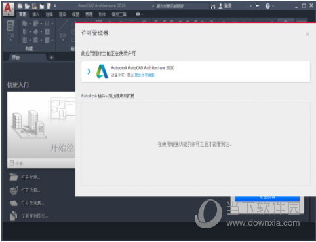Image resolution: width=316 pixels, height=242 pixels.
Task: Click the plus new tab button
Action: 52,58
